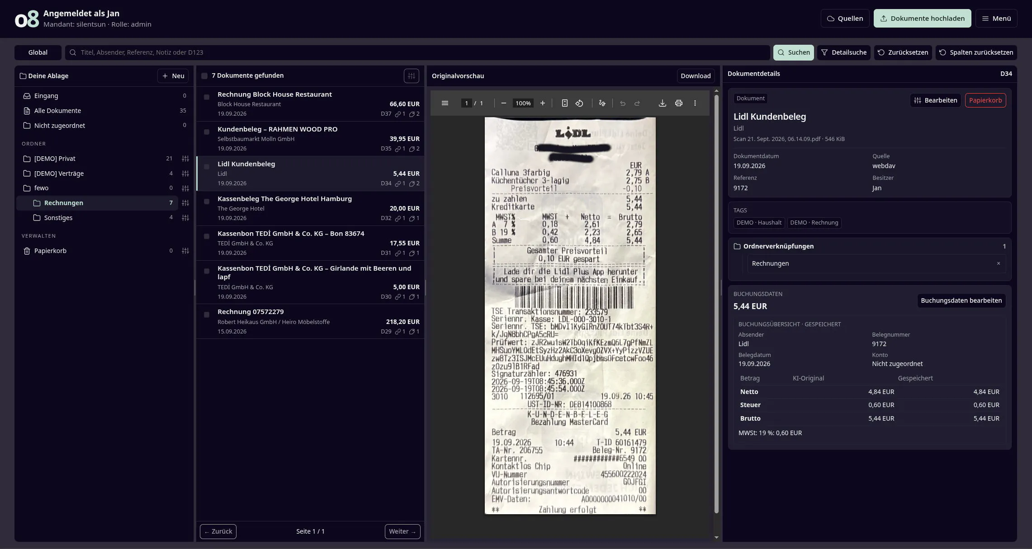Click the PDF page number field
Viewport: 1032px width, 549px height.
(x=466, y=103)
